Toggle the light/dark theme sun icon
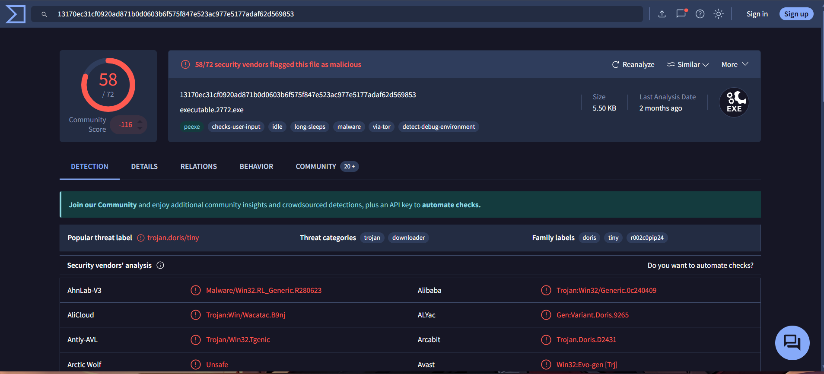This screenshot has width=824, height=374. pyautogui.click(x=719, y=14)
